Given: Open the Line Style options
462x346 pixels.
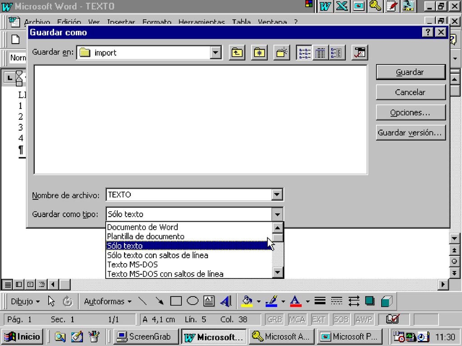Looking at the screenshot, I should point(320,301).
